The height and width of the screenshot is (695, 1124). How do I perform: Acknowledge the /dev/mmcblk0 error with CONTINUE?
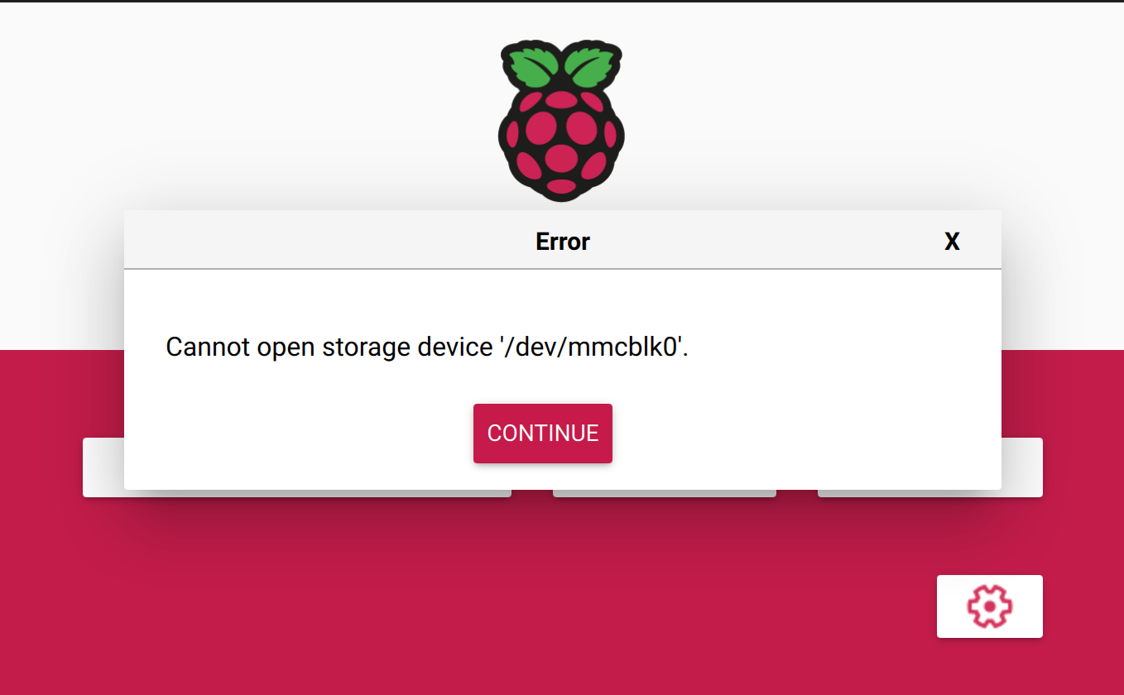(x=542, y=433)
